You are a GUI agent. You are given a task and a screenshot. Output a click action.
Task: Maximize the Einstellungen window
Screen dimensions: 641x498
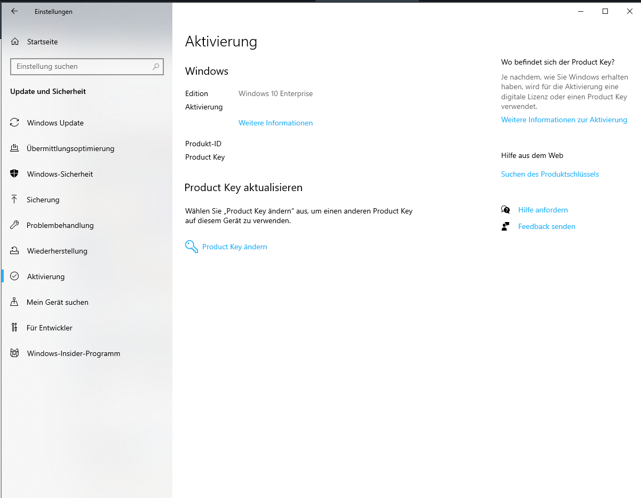click(605, 11)
